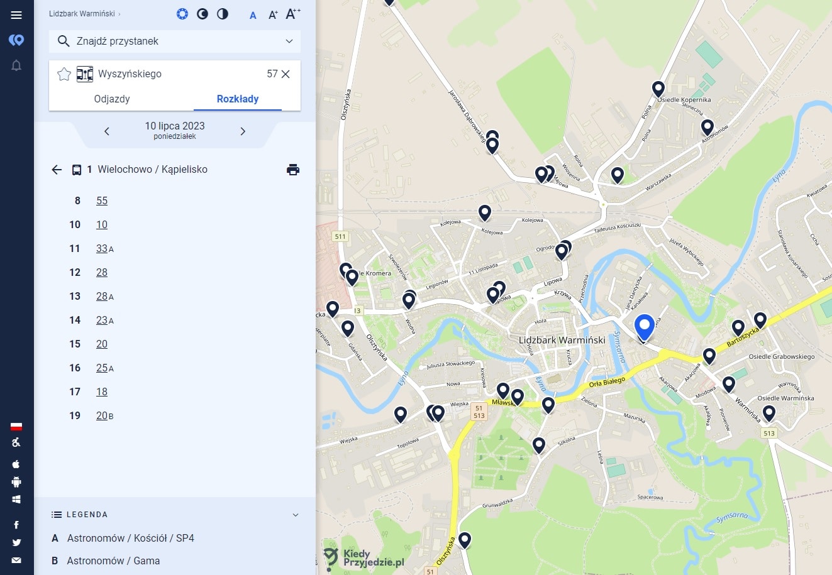Expand the Znajdź przystanek dropdown arrow
The image size is (832, 575).
pos(289,41)
